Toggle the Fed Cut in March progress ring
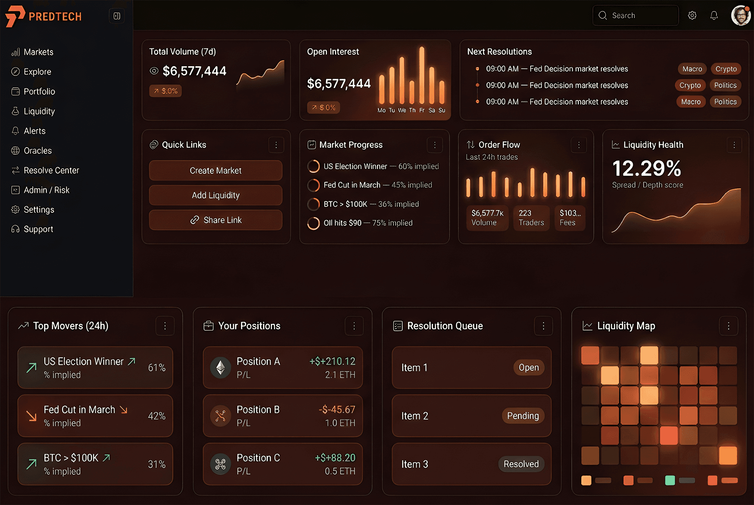 click(x=313, y=185)
